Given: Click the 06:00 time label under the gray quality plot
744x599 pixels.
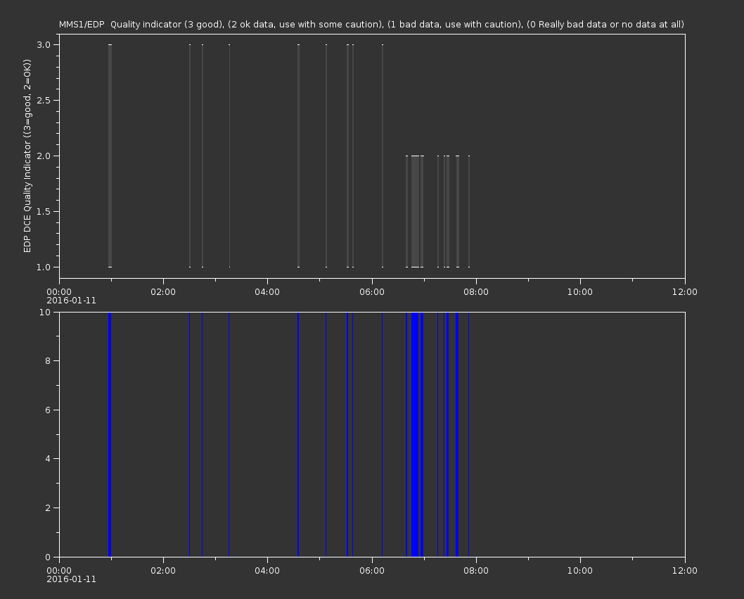Looking at the screenshot, I should 371,291.
